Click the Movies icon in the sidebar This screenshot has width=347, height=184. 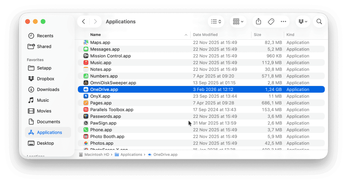click(31, 111)
